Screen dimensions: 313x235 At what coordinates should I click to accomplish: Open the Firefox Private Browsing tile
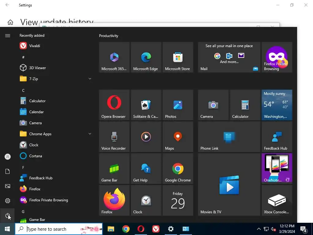coord(277,57)
